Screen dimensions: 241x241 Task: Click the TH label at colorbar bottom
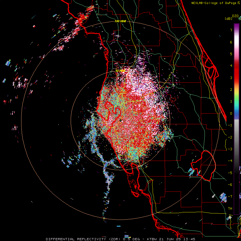pyautogui.click(x=230, y=209)
